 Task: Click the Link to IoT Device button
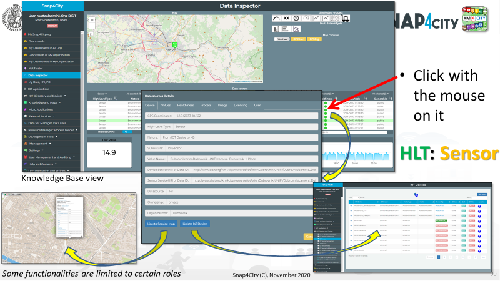pos(196,224)
